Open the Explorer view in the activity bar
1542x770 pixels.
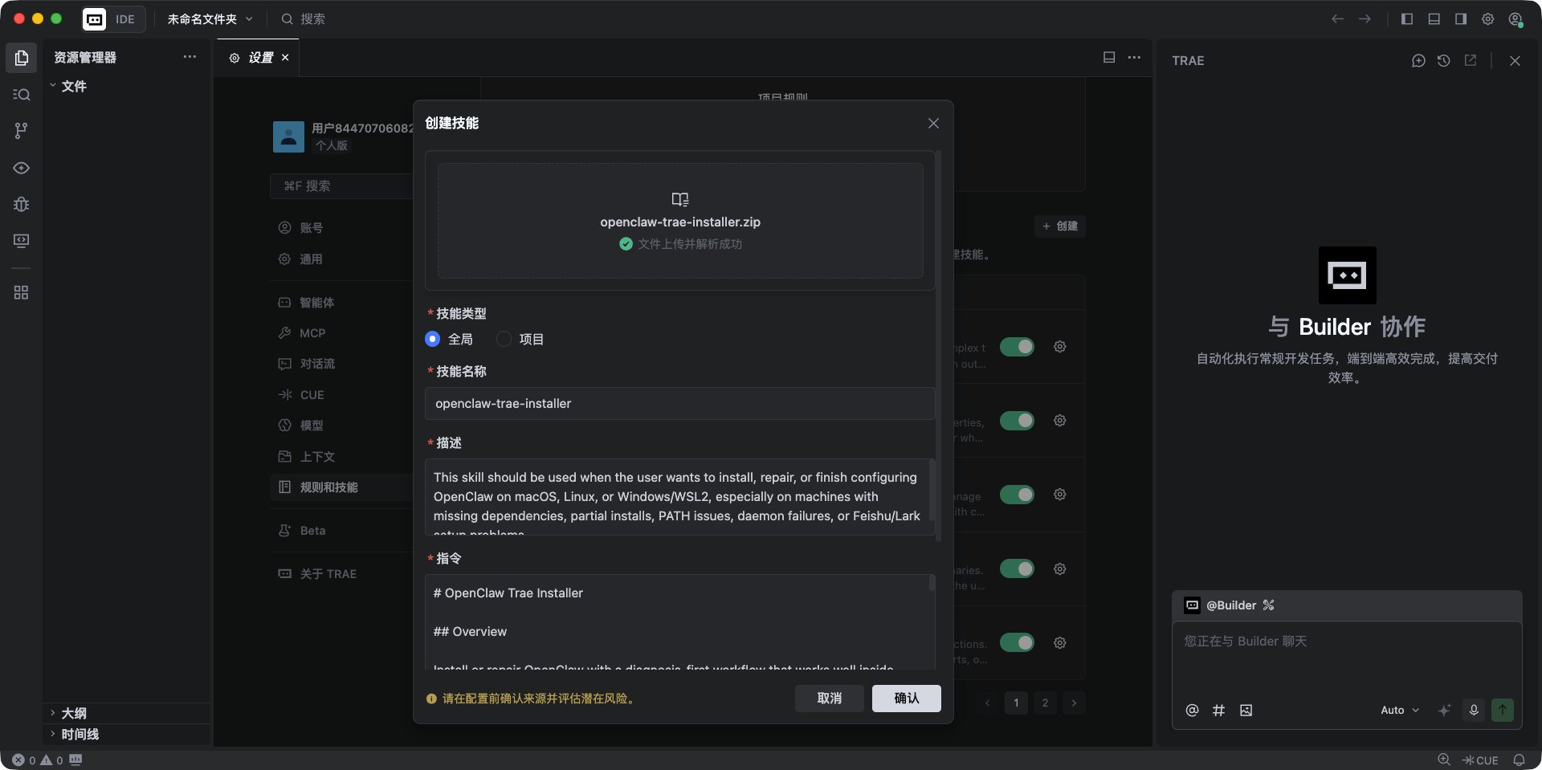click(22, 58)
